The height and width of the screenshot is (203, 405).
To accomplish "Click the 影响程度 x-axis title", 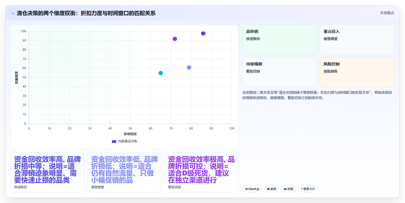I will point(130,134).
